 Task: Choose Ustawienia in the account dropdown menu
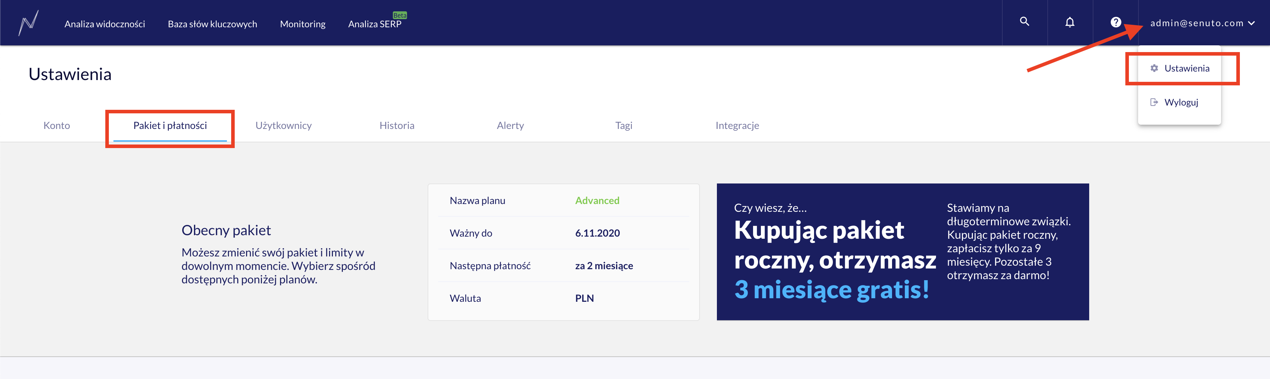pos(1180,68)
